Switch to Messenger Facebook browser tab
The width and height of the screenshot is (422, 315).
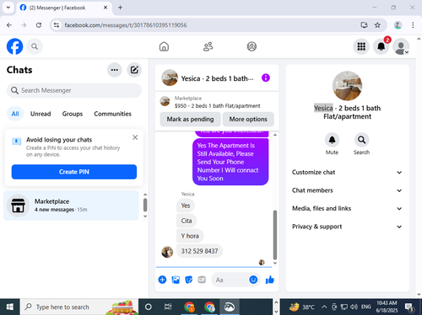point(64,8)
